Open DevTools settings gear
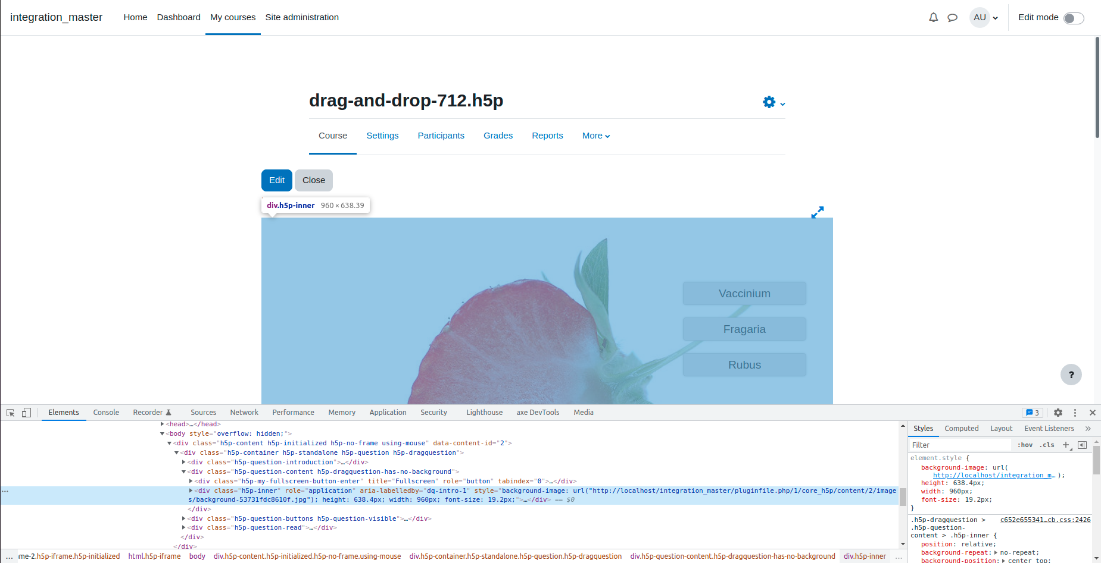The image size is (1101, 563). (x=1058, y=413)
